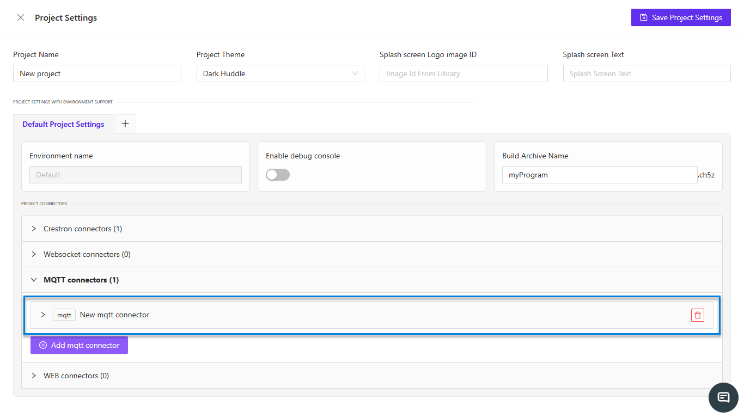Close the Project Settings view with the X
Viewport: 744px width, 418px height.
[20, 17]
